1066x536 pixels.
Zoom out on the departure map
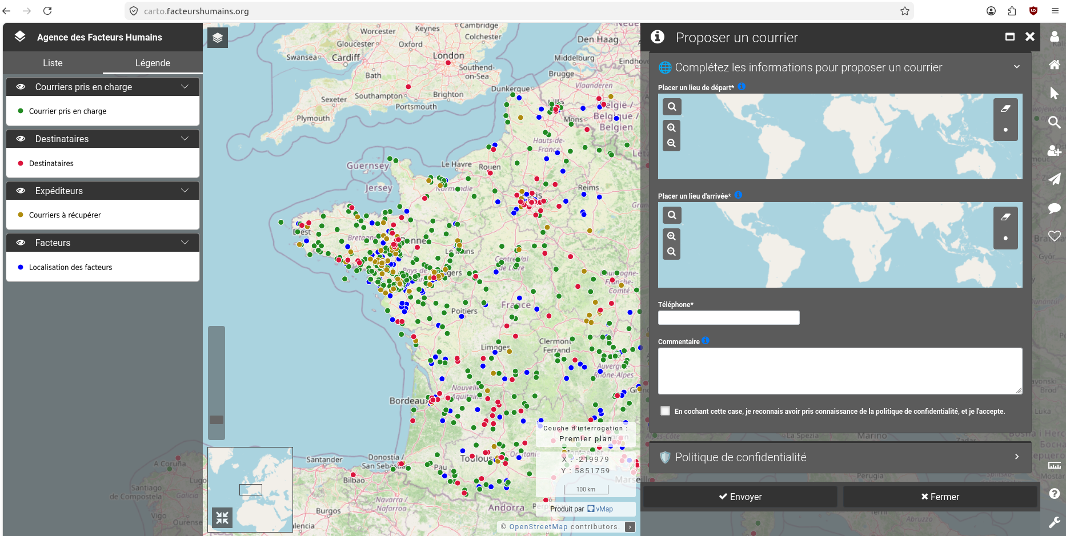(672, 143)
